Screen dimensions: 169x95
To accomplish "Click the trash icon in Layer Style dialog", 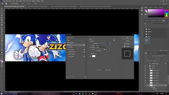I will click(85, 77).
